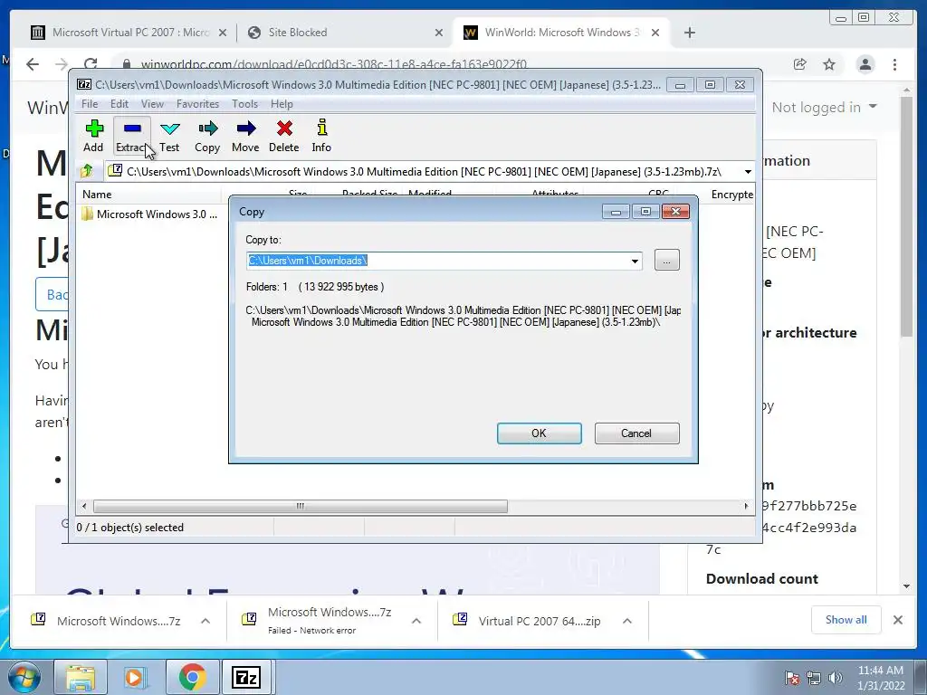
Task: Launch Windows Media Player from taskbar
Action: pos(136,677)
